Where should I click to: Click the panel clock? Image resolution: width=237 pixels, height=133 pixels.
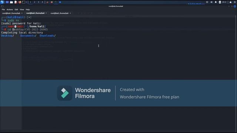click(224, 2)
